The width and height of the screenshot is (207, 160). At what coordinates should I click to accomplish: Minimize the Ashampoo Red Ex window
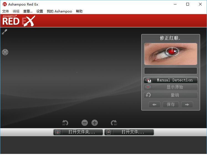click(x=175, y=4)
